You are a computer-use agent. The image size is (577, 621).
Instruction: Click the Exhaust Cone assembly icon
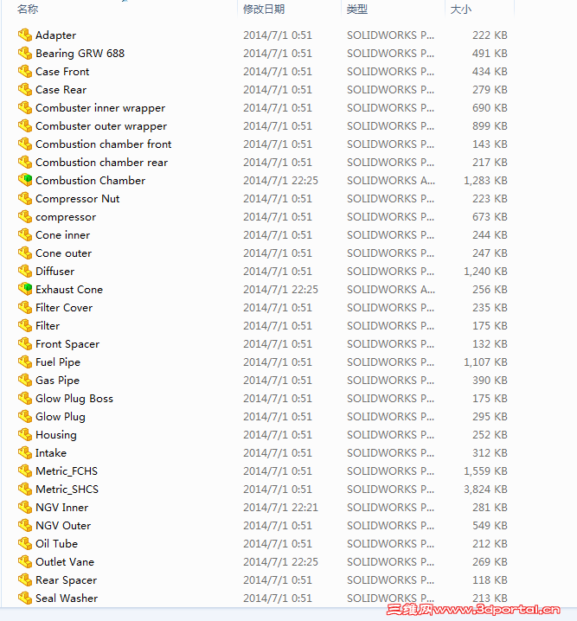coord(25,290)
